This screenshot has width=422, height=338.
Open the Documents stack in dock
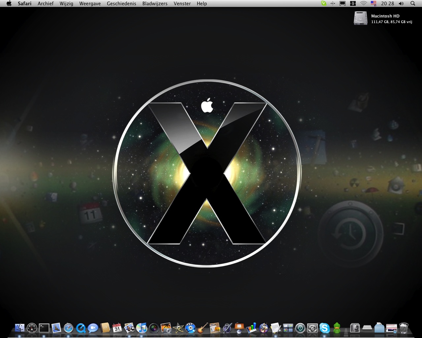367,328
